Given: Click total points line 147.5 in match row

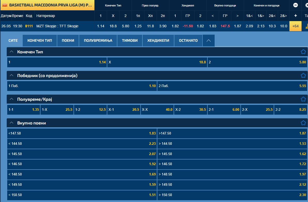Looking at the screenshot, I should point(225,26).
